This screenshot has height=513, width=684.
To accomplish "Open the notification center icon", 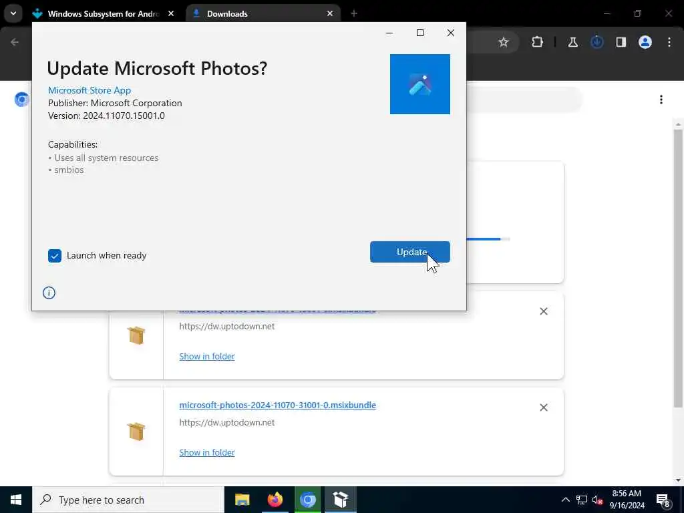I will tap(663, 500).
